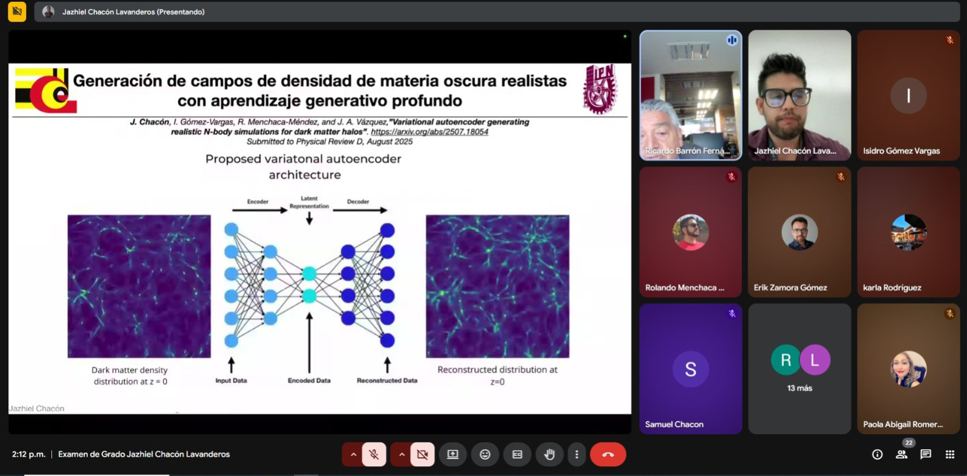Open meeting details info icon
Viewport: 967px width, 476px height.
pyautogui.click(x=877, y=454)
